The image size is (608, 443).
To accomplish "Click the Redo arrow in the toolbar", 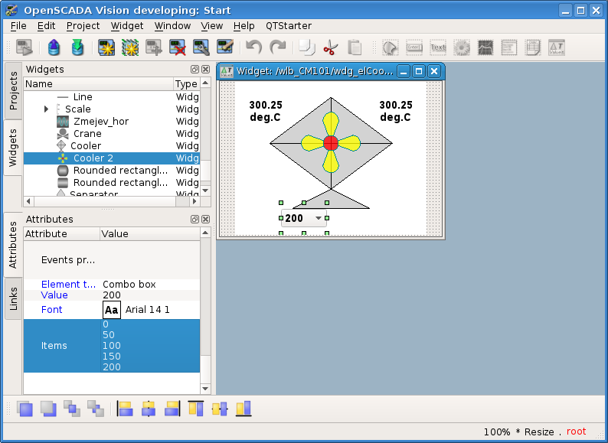I will (277, 47).
